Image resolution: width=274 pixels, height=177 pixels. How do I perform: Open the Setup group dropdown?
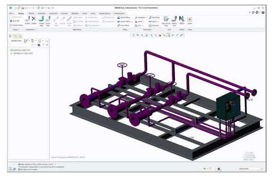pos(16,30)
